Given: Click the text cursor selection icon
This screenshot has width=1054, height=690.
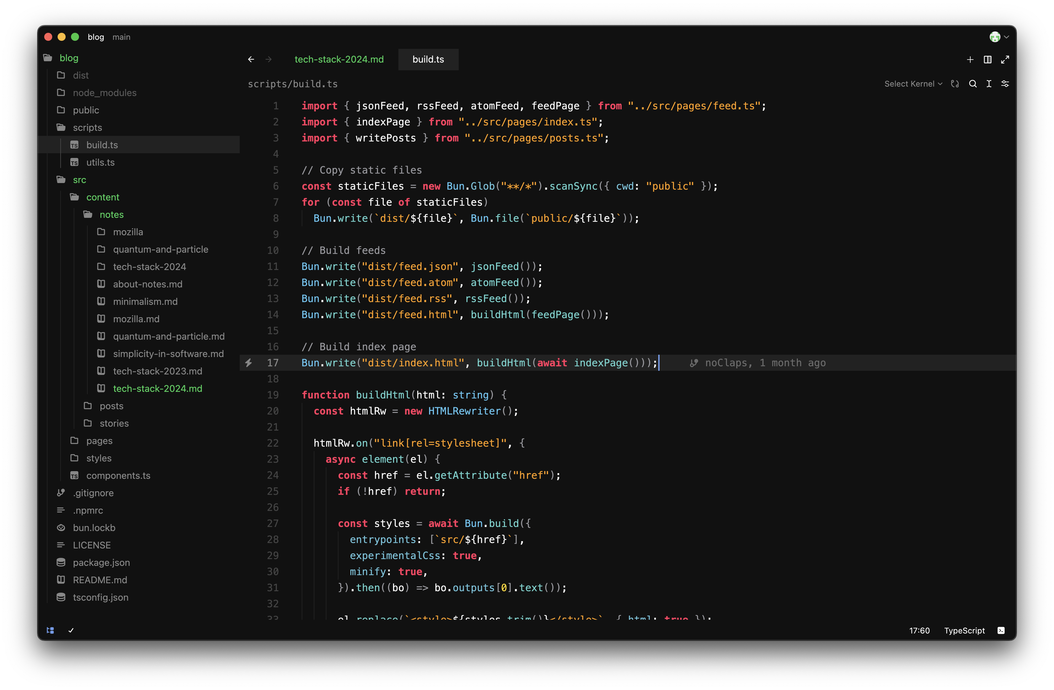Looking at the screenshot, I should coord(989,84).
